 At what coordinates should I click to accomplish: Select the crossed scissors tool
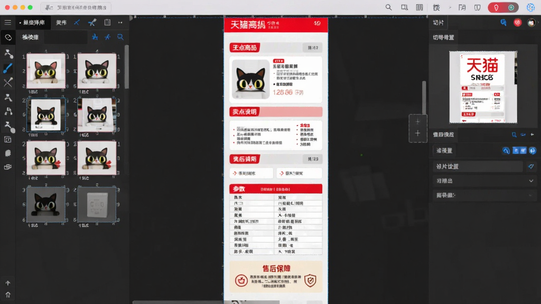click(x=8, y=82)
